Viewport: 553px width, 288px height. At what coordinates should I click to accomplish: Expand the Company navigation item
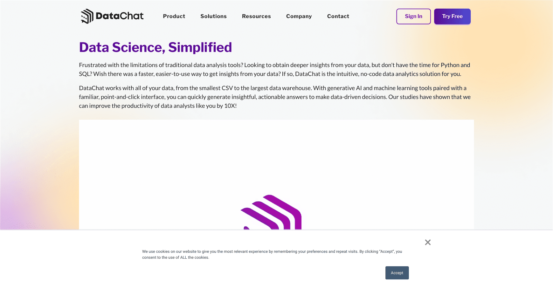[299, 16]
